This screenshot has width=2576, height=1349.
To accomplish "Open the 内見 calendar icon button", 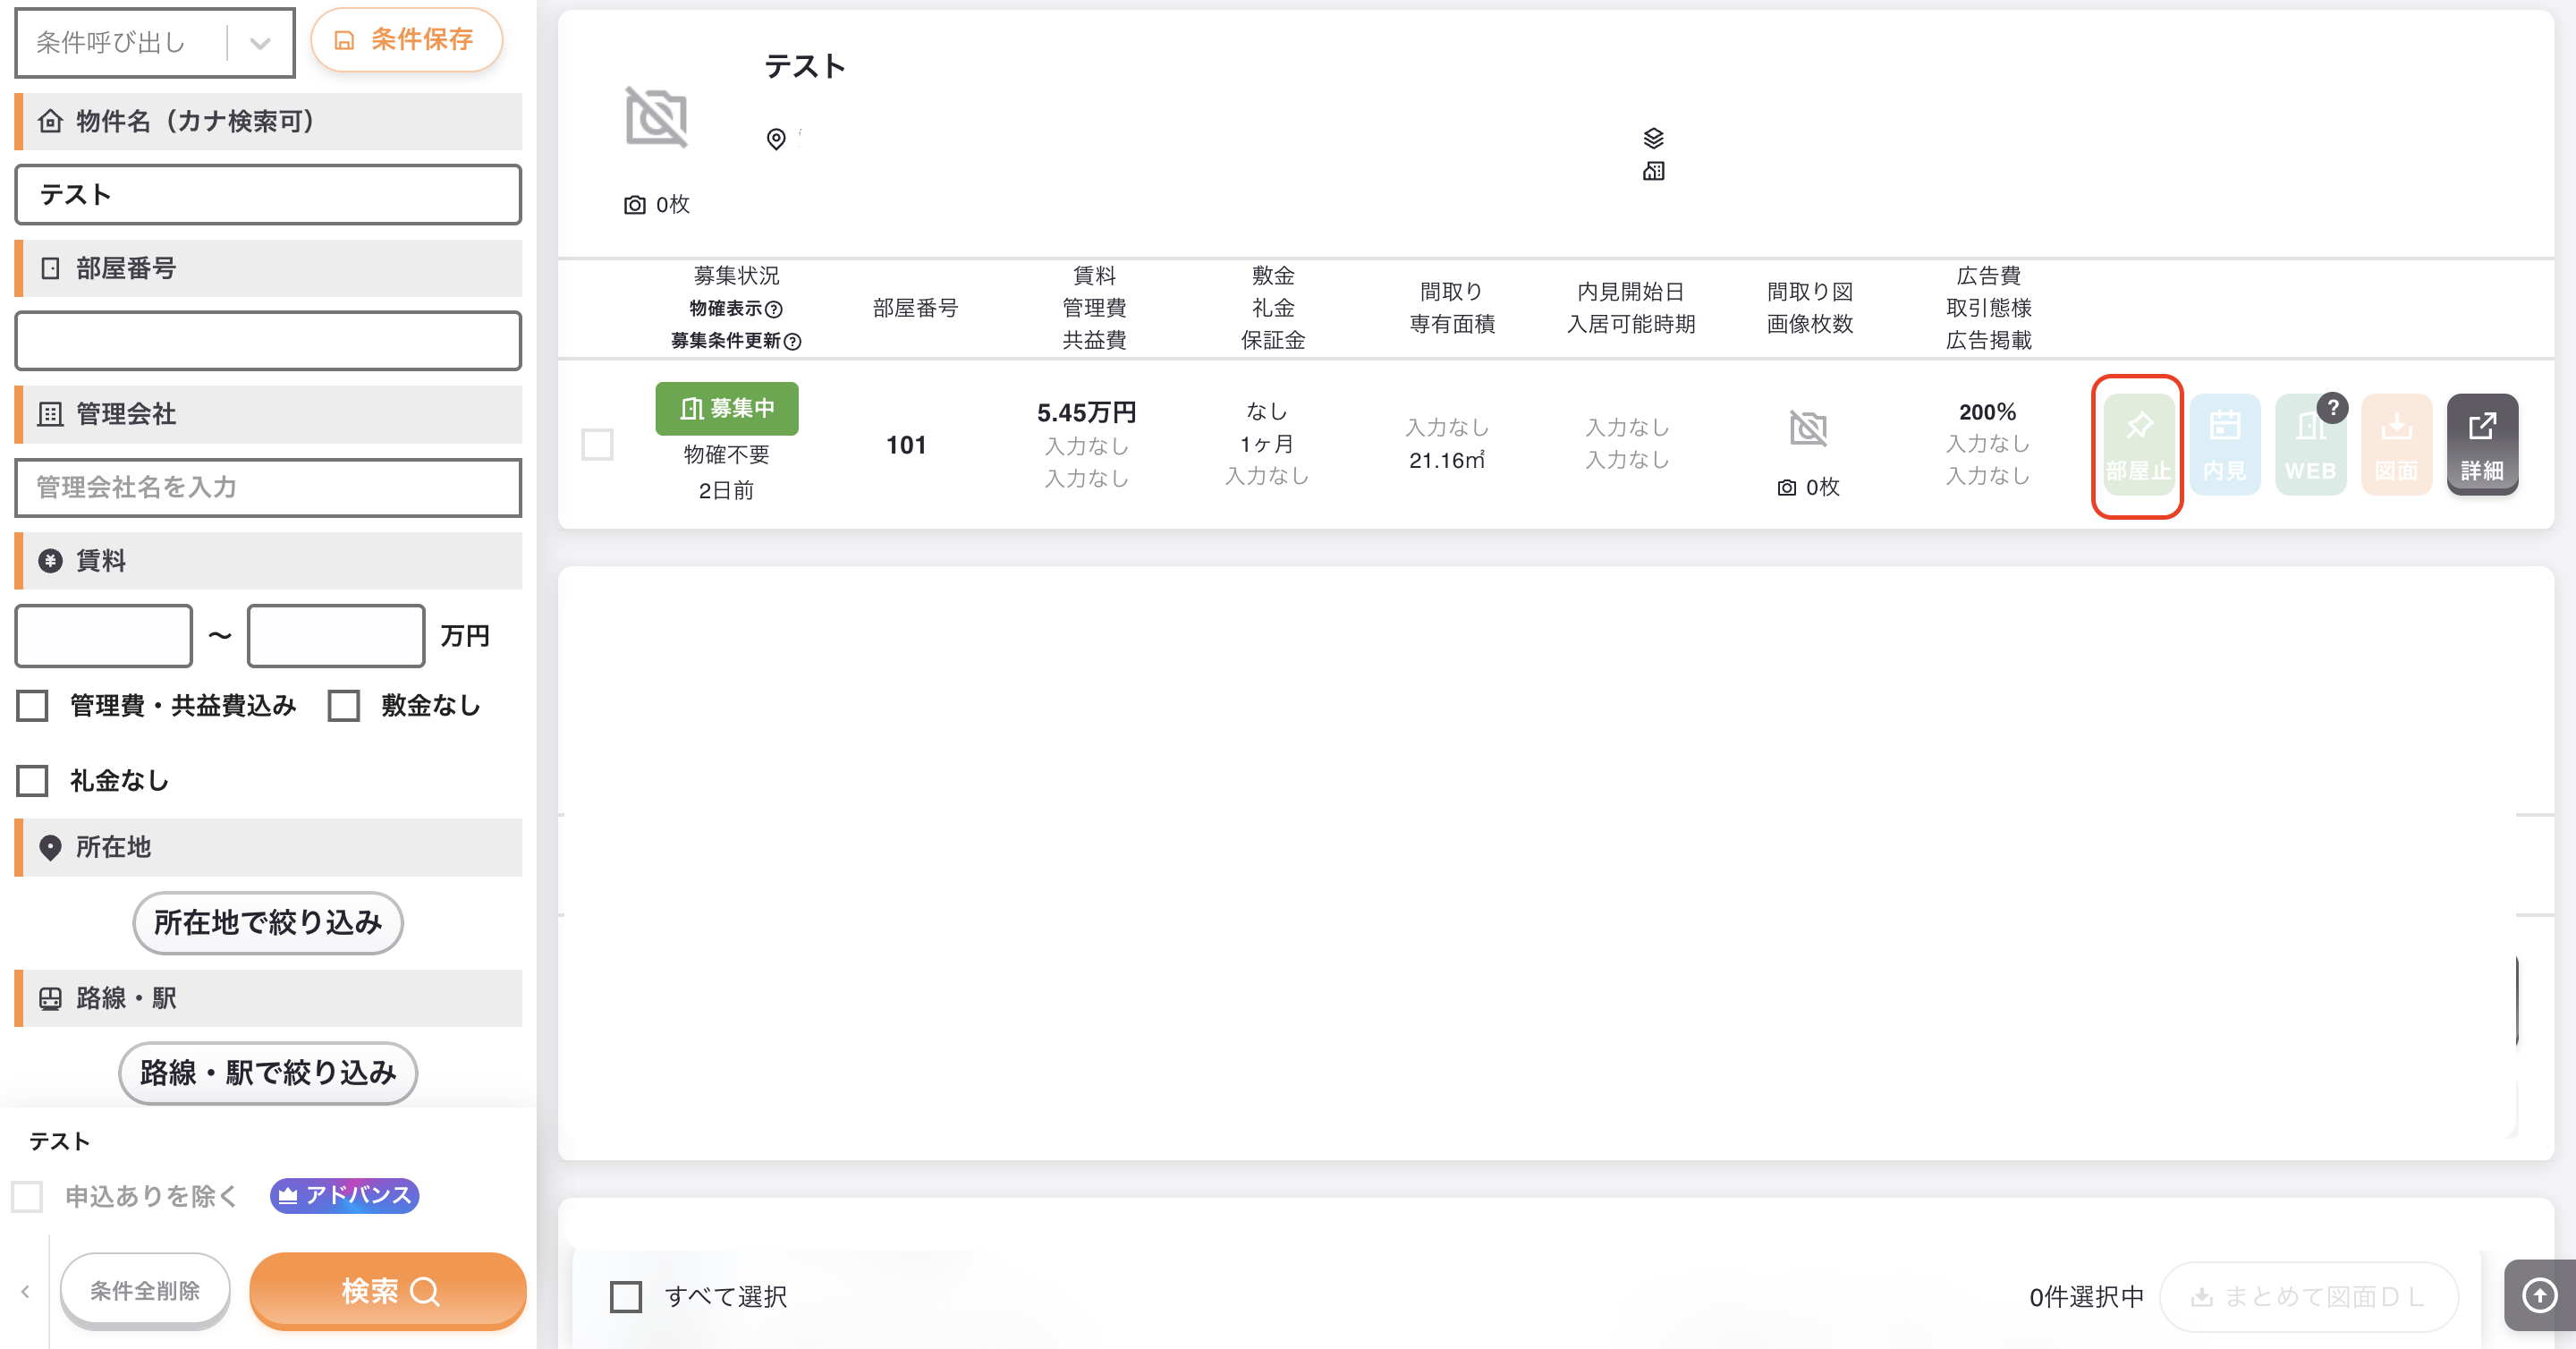I will [x=2224, y=445].
